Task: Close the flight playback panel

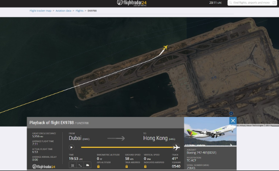Action: (x=233, y=121)
